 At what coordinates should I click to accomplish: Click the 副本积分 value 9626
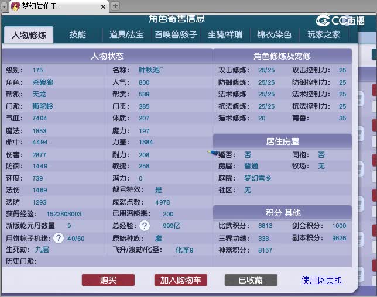(x=339, y=238)
